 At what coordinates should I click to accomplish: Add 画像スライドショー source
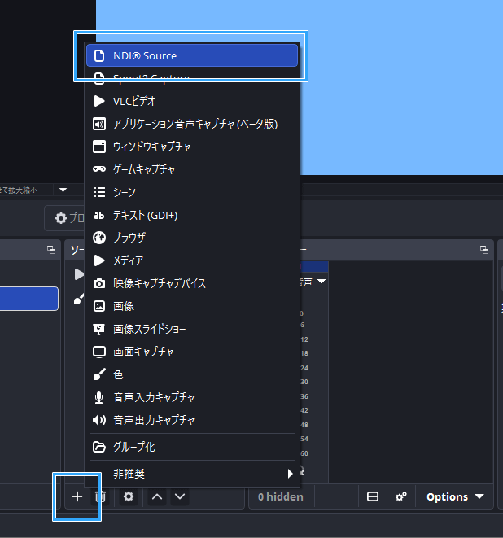(x=192, y=329)
